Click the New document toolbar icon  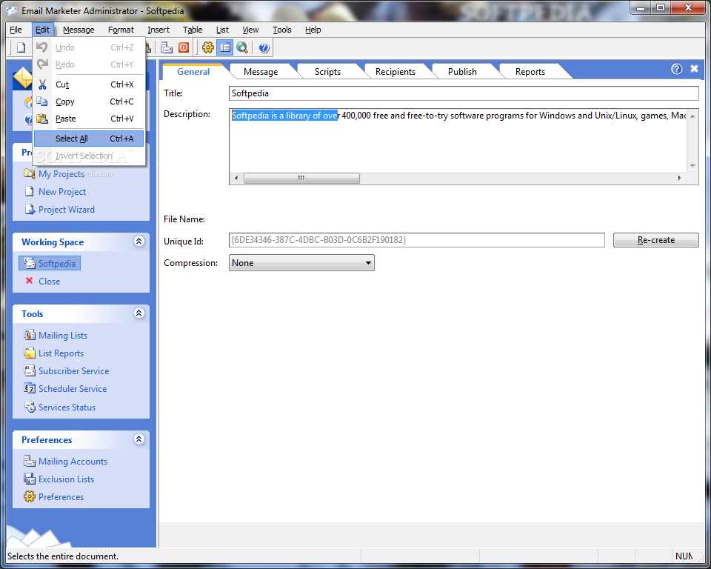coord(21,47)
